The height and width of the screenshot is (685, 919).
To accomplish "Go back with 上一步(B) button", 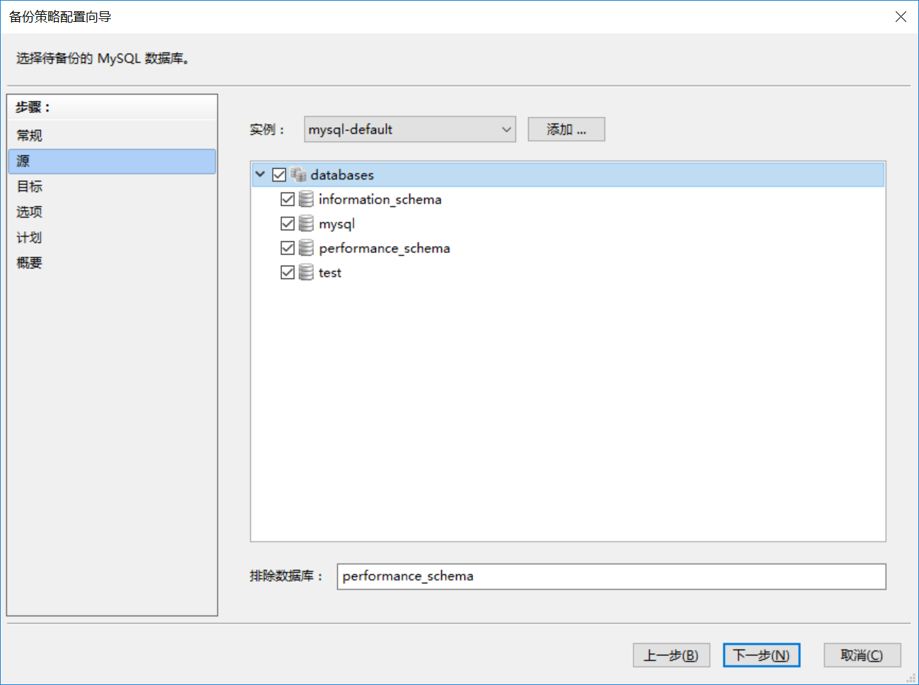I will (x=671, y=655).
